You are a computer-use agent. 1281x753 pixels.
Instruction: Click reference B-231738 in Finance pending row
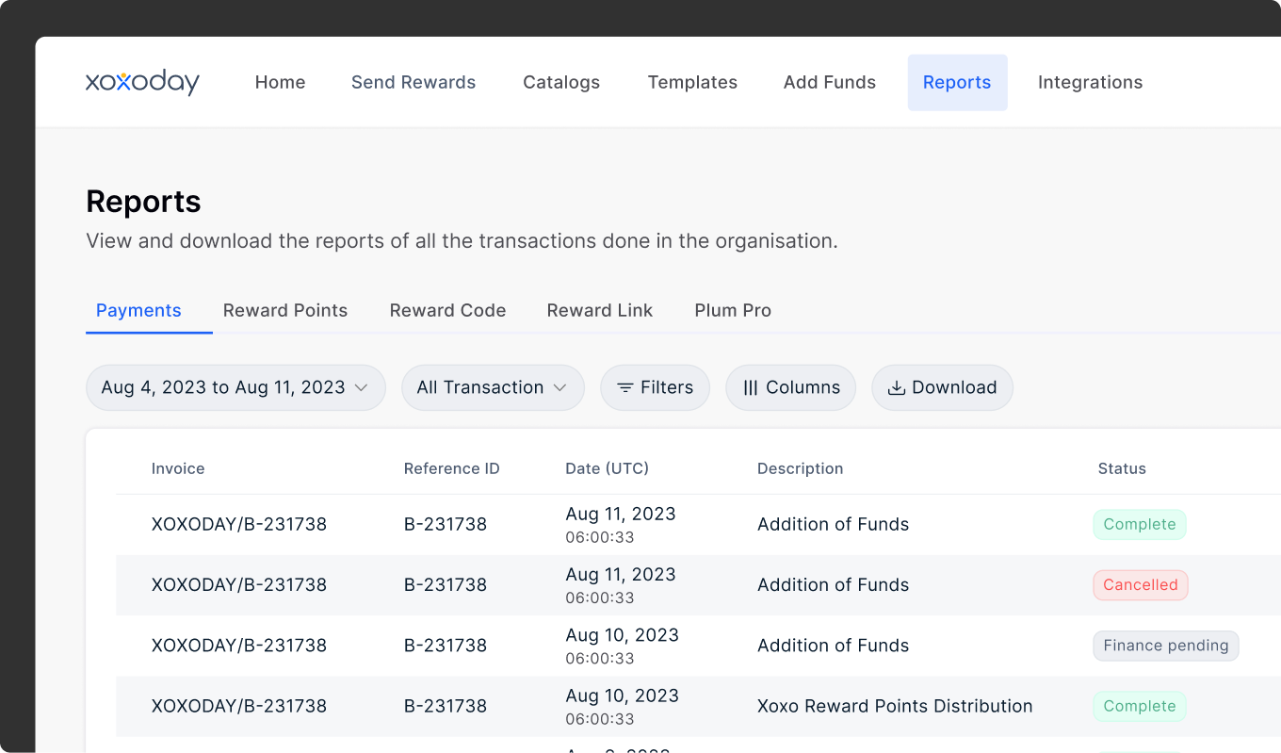(446, 646)
